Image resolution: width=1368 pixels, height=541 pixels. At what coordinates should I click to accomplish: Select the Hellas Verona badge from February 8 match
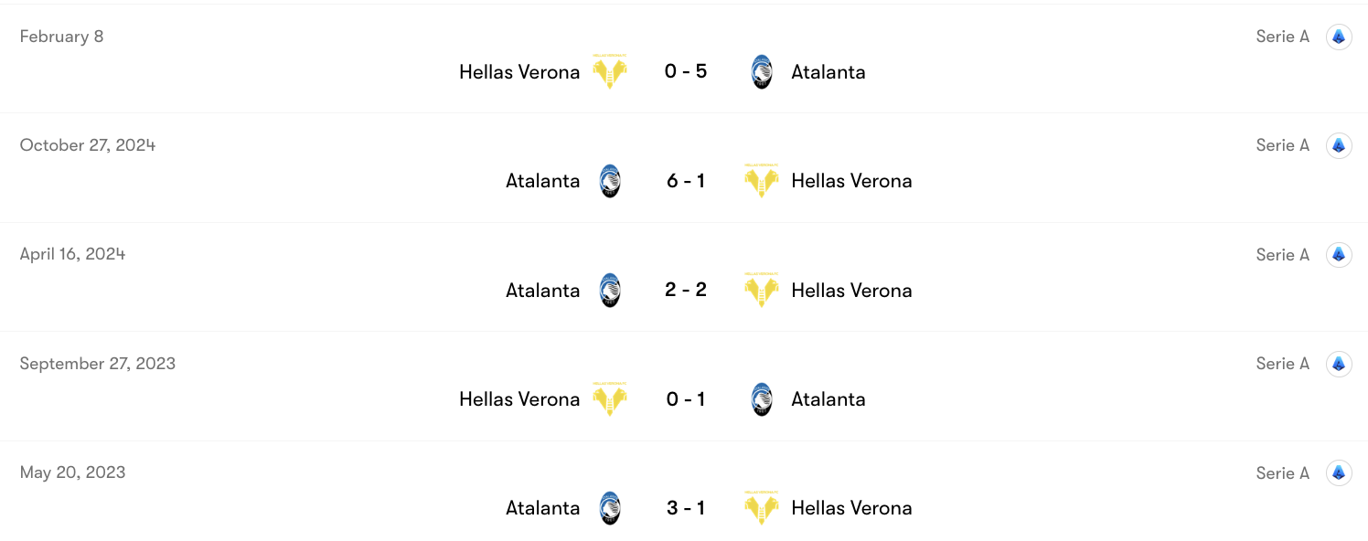tap(610, 70)
